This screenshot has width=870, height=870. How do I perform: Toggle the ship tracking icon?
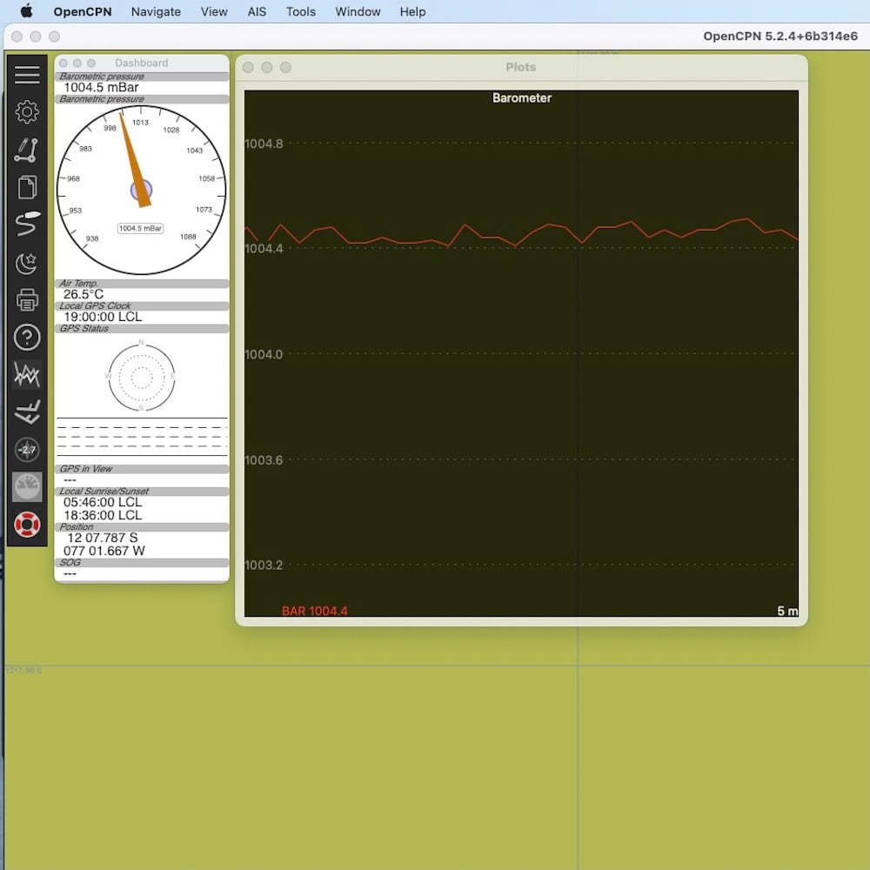click(x=27, y=224)
